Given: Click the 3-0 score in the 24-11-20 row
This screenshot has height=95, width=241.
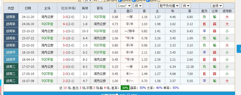Looking at the screenshot, I should (65, 17).
